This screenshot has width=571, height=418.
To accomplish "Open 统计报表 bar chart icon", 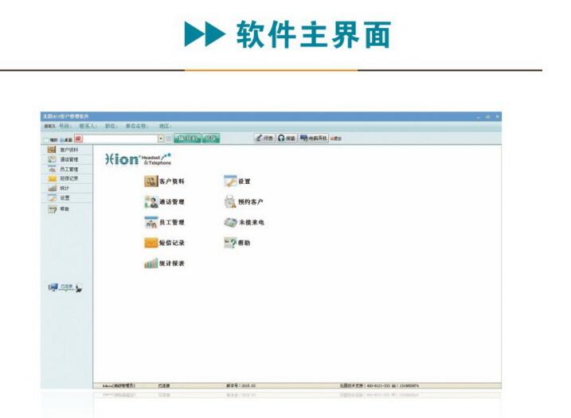I will (151, 264).
